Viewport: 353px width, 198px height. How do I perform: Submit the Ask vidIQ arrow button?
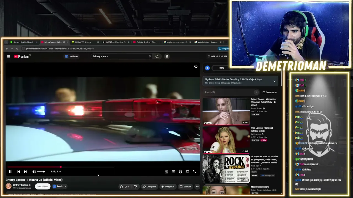[256, 92]
